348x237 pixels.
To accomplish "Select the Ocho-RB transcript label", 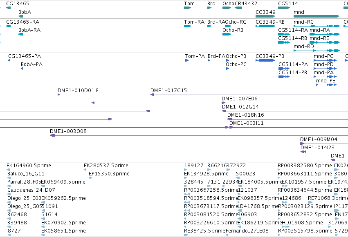I will click(233, 30).
